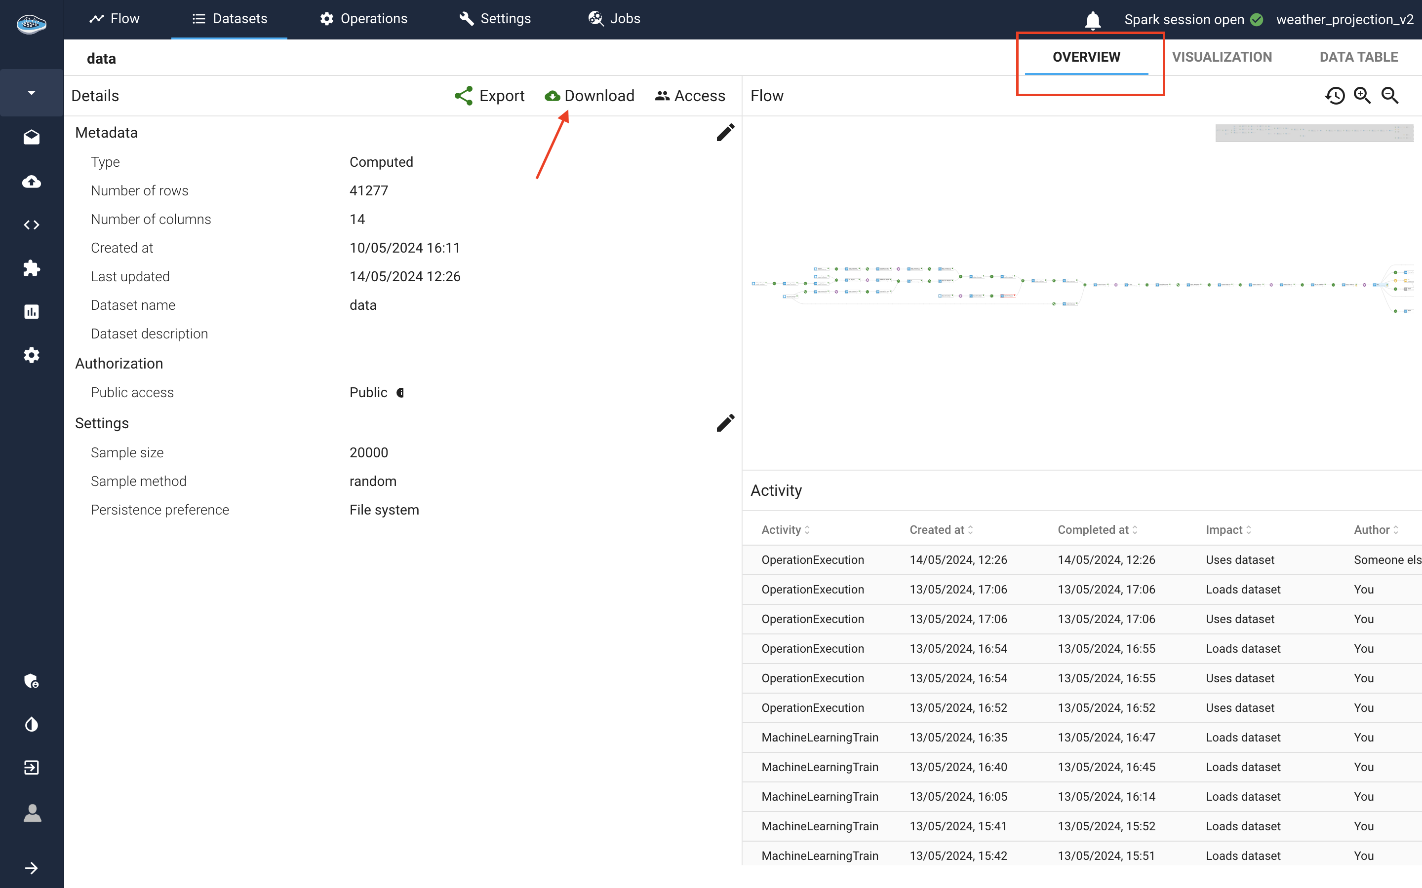The width and height of the screenshot is (1422, 888).
Task: Open the code editor icon in sidebar
Action: [x=31, y=224]
